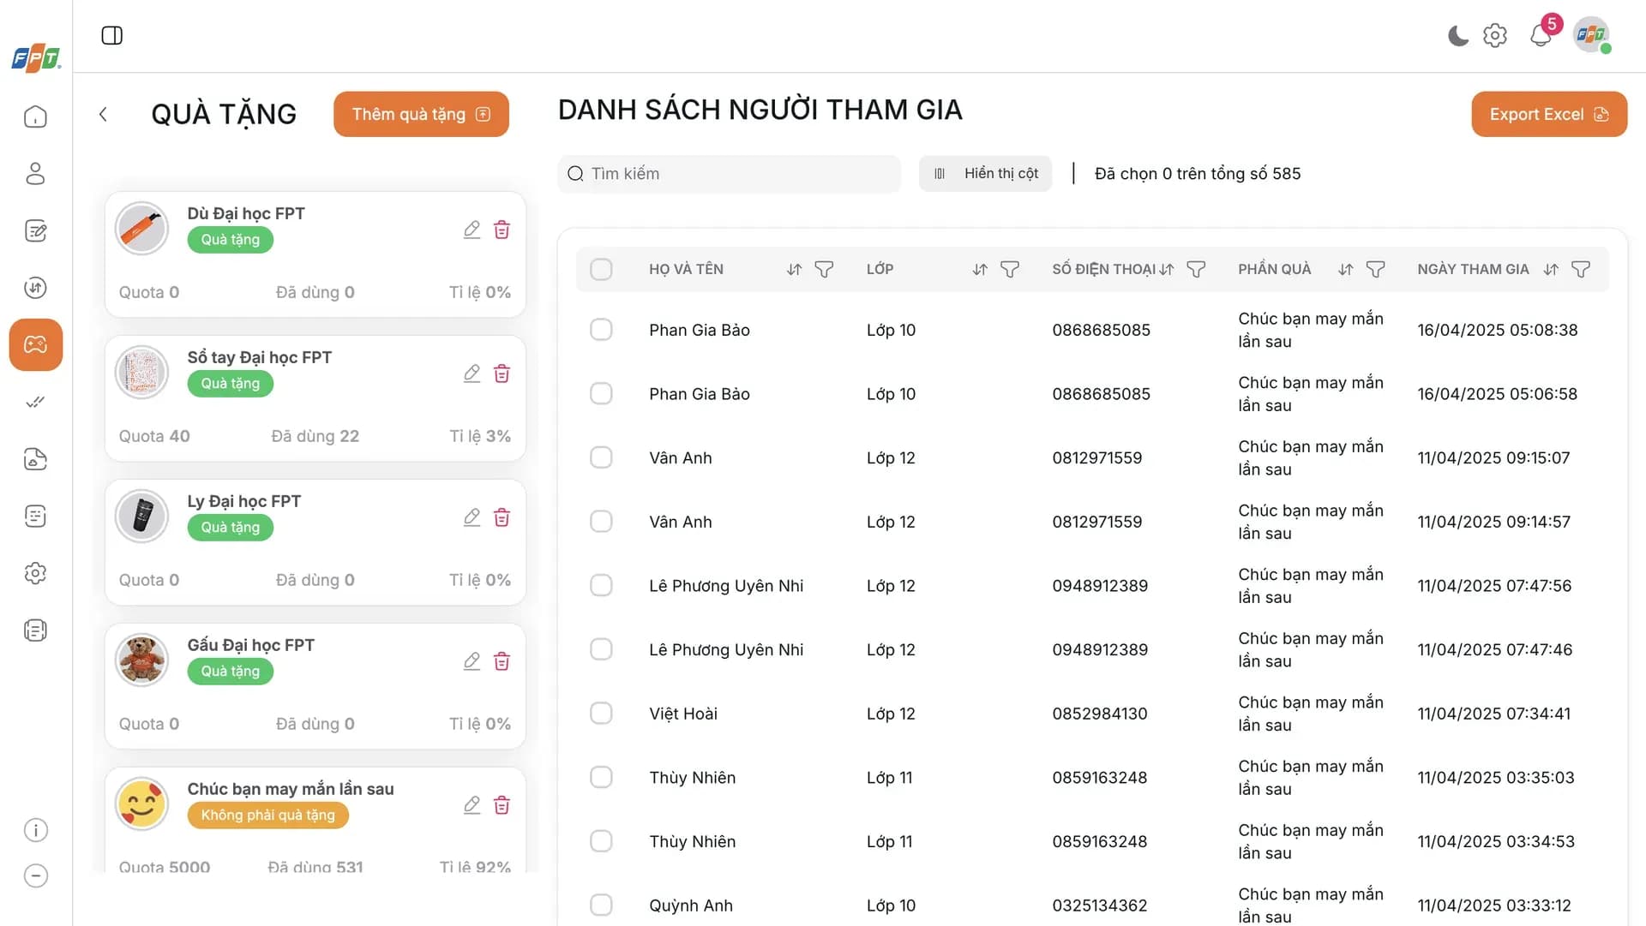
Task: Open filter for Số điện thoại column
Action: tap(1196, 270)
